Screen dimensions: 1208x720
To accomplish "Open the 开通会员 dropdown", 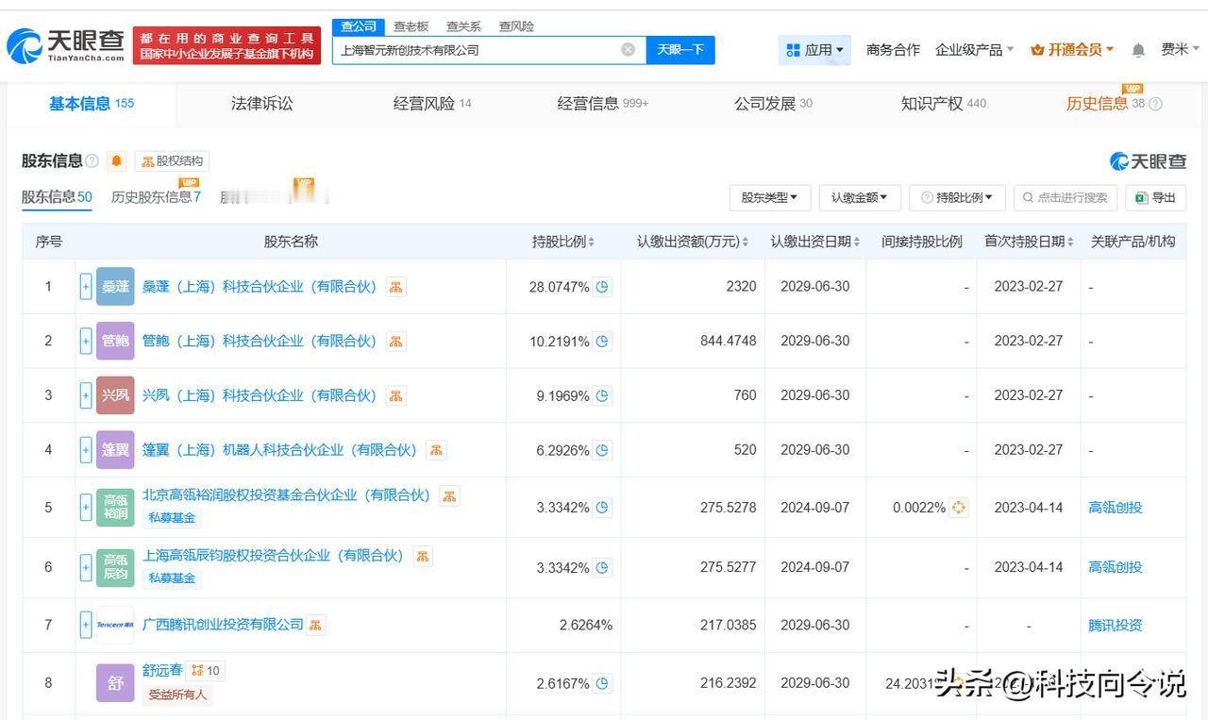I will coord(1072,50).
